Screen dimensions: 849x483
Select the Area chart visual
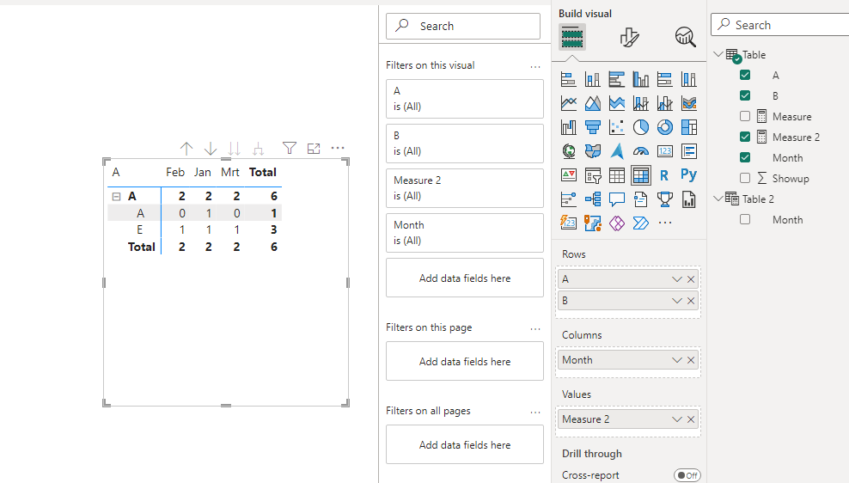(593, 103)
